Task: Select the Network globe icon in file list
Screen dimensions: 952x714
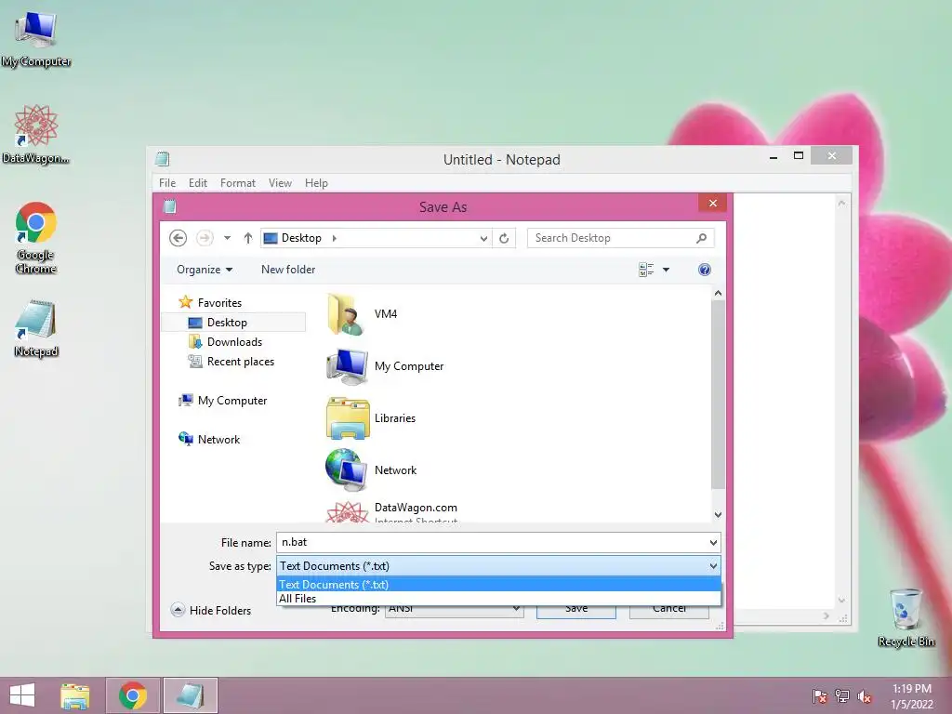Action: pos(346,469)
